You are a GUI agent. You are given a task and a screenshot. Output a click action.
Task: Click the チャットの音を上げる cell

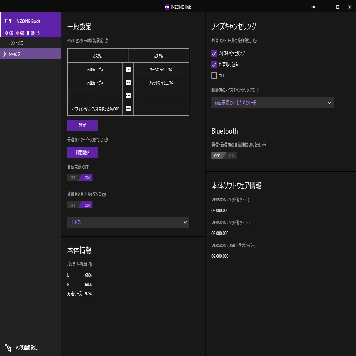point(161,83)
